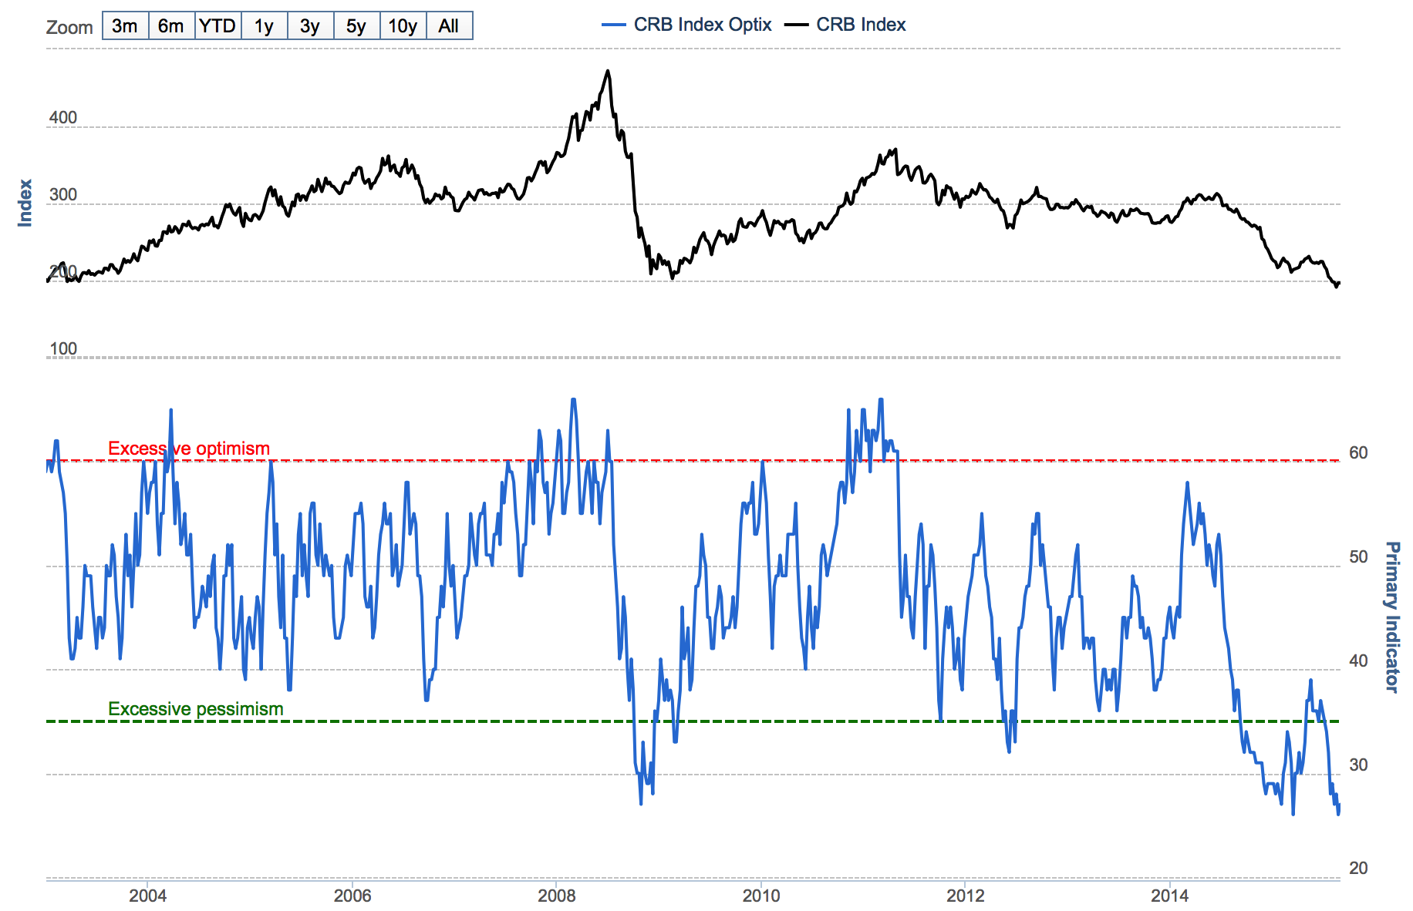The image size is (1413, 911).
Task: Click the Excessive pessimism threshold label
Action: 196,709
